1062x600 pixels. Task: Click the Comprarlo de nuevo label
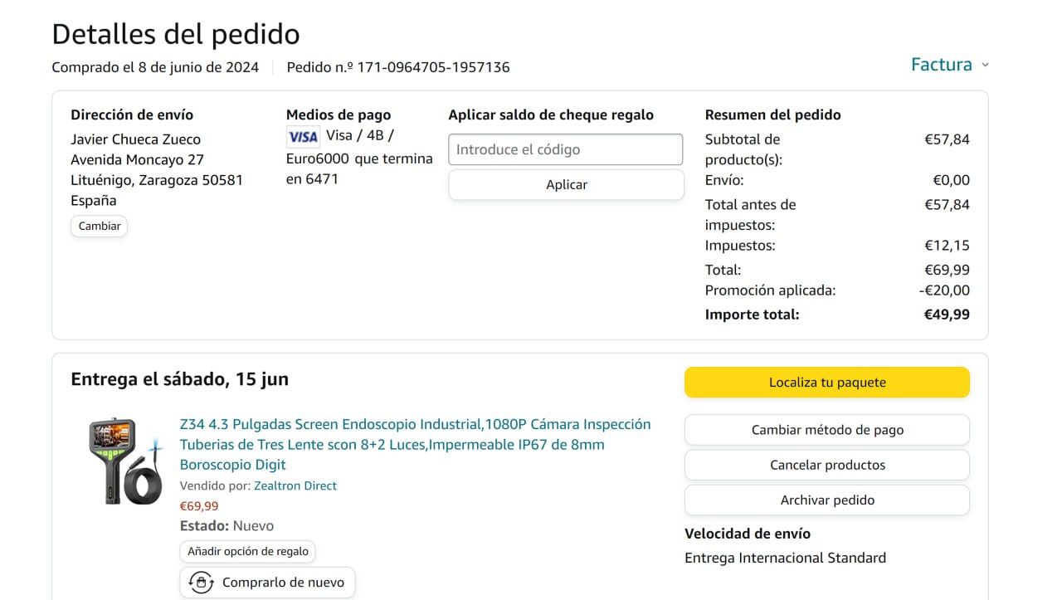283,583
